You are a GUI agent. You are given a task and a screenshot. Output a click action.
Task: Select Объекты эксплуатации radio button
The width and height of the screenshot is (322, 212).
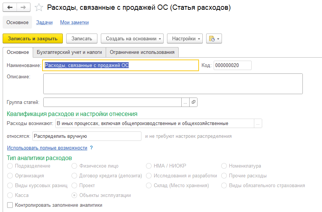74,195
